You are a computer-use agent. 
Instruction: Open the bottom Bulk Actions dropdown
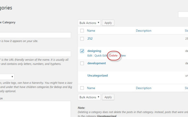pyautogui.click(x=89, y=97)
